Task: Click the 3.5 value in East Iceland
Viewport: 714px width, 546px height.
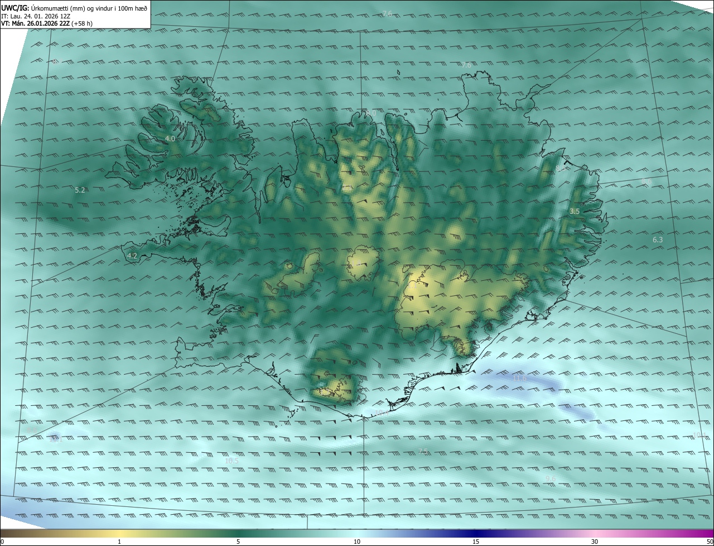Action: coord(575,212)
